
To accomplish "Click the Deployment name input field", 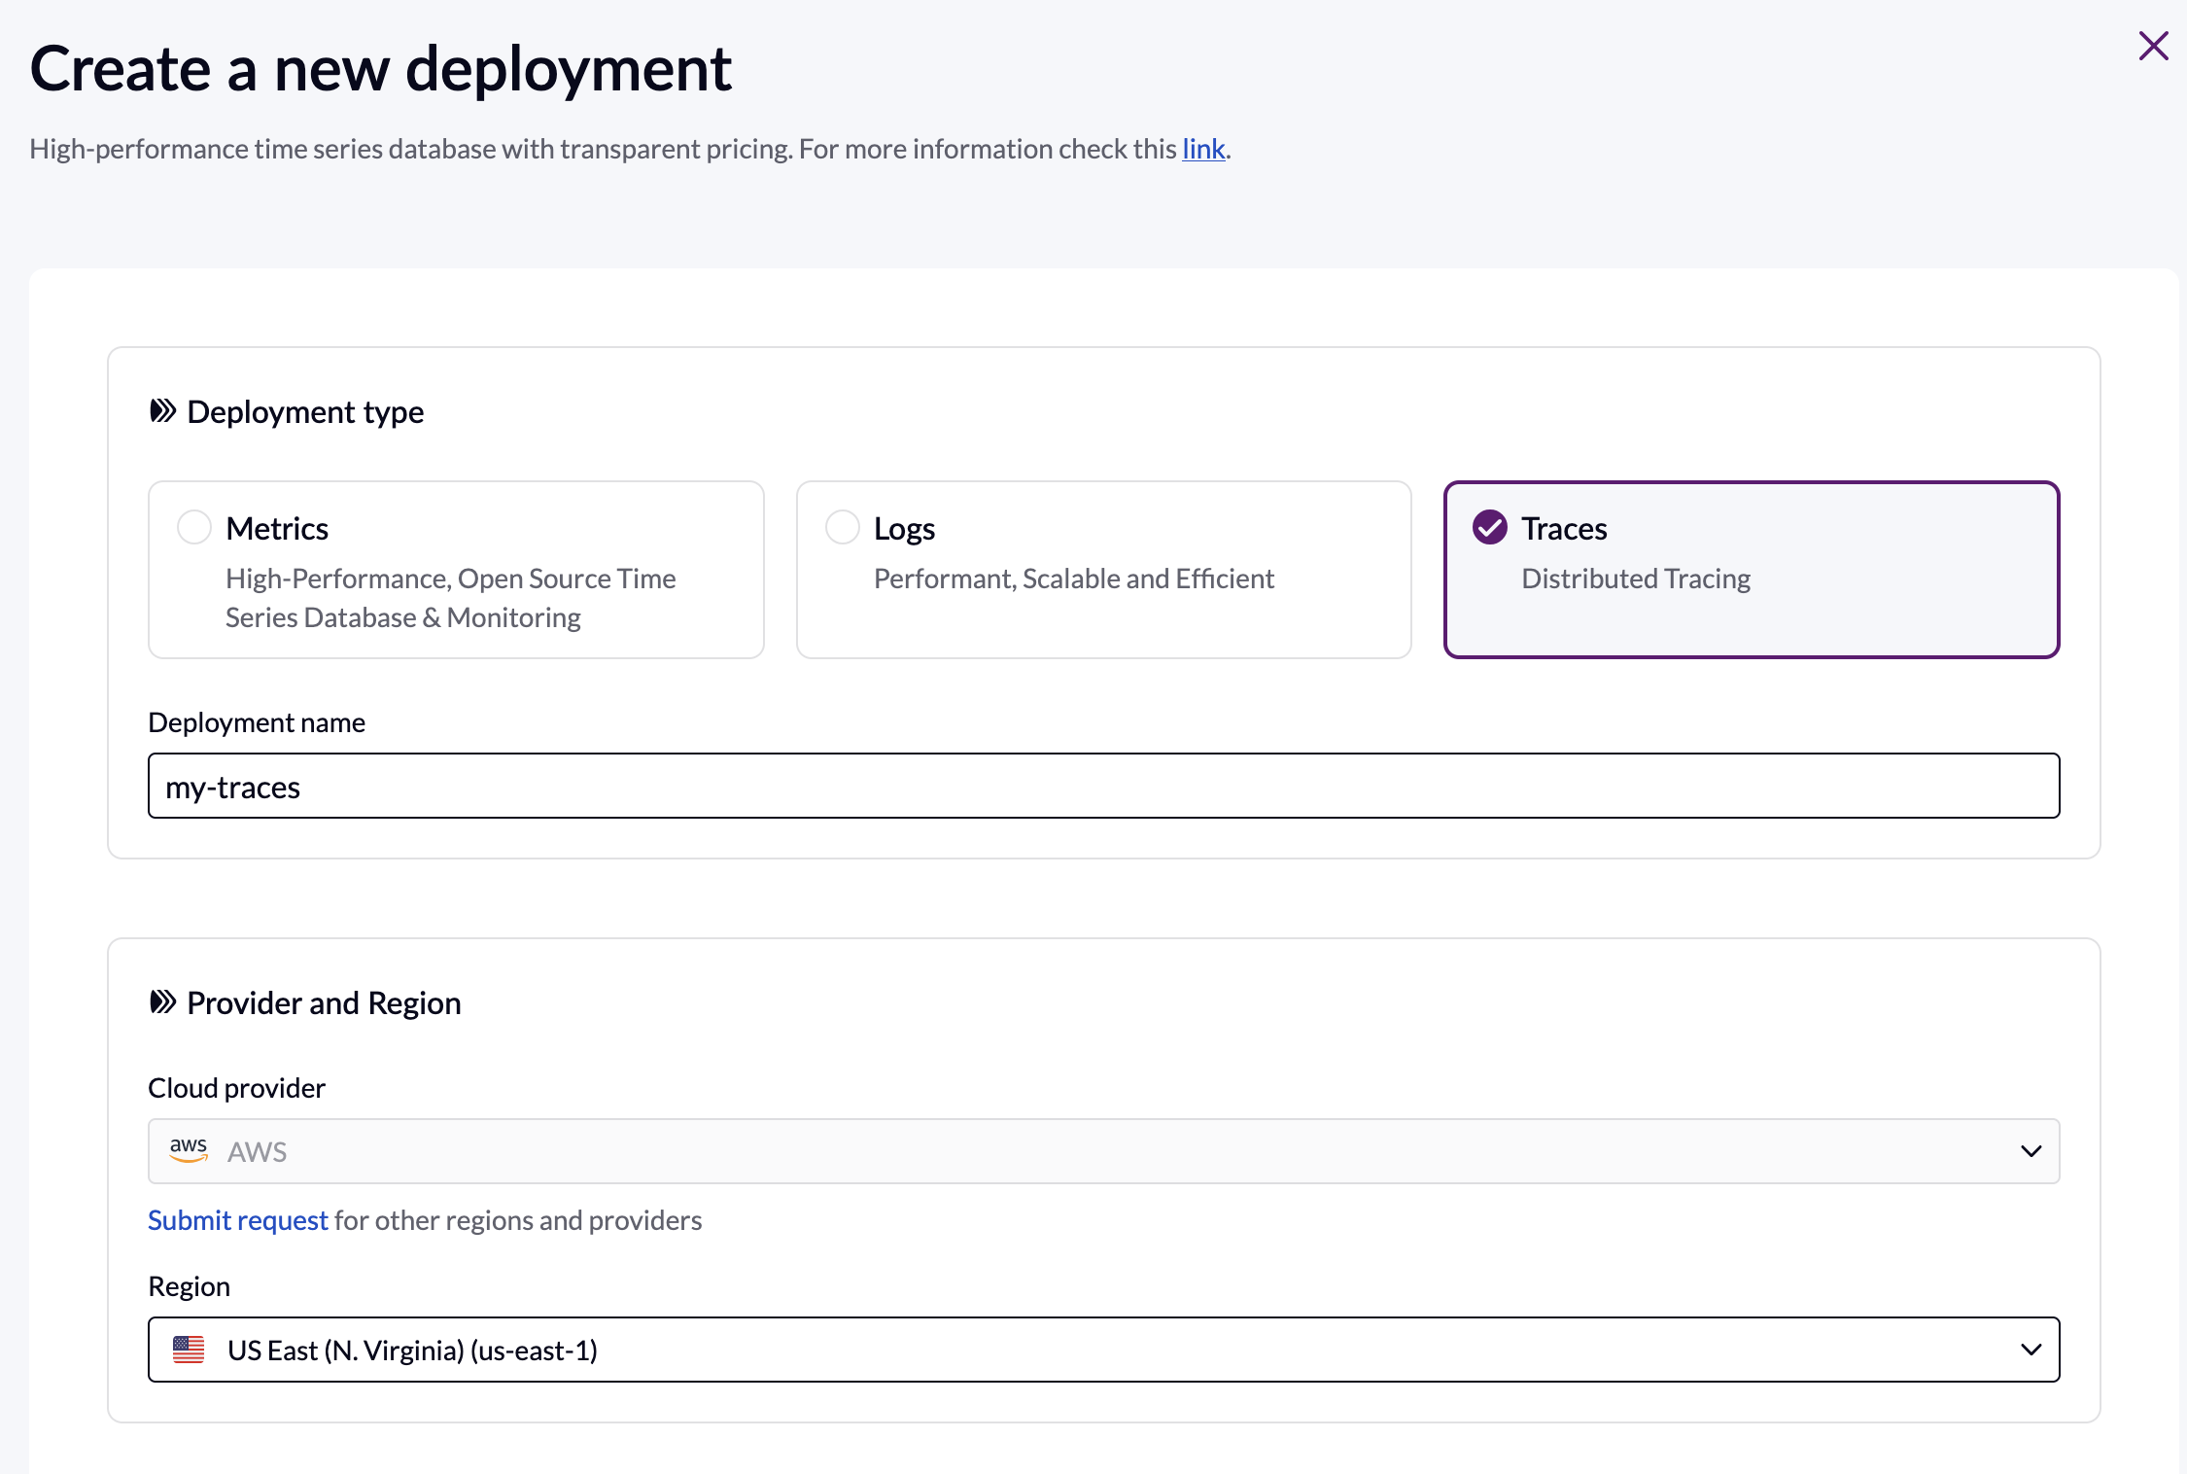I will 1103,786.
